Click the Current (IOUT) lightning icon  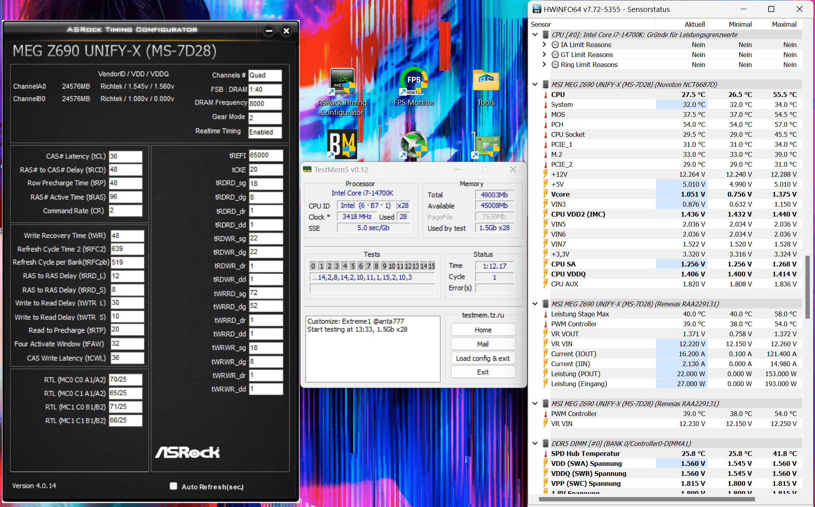(x=545, y=354)
